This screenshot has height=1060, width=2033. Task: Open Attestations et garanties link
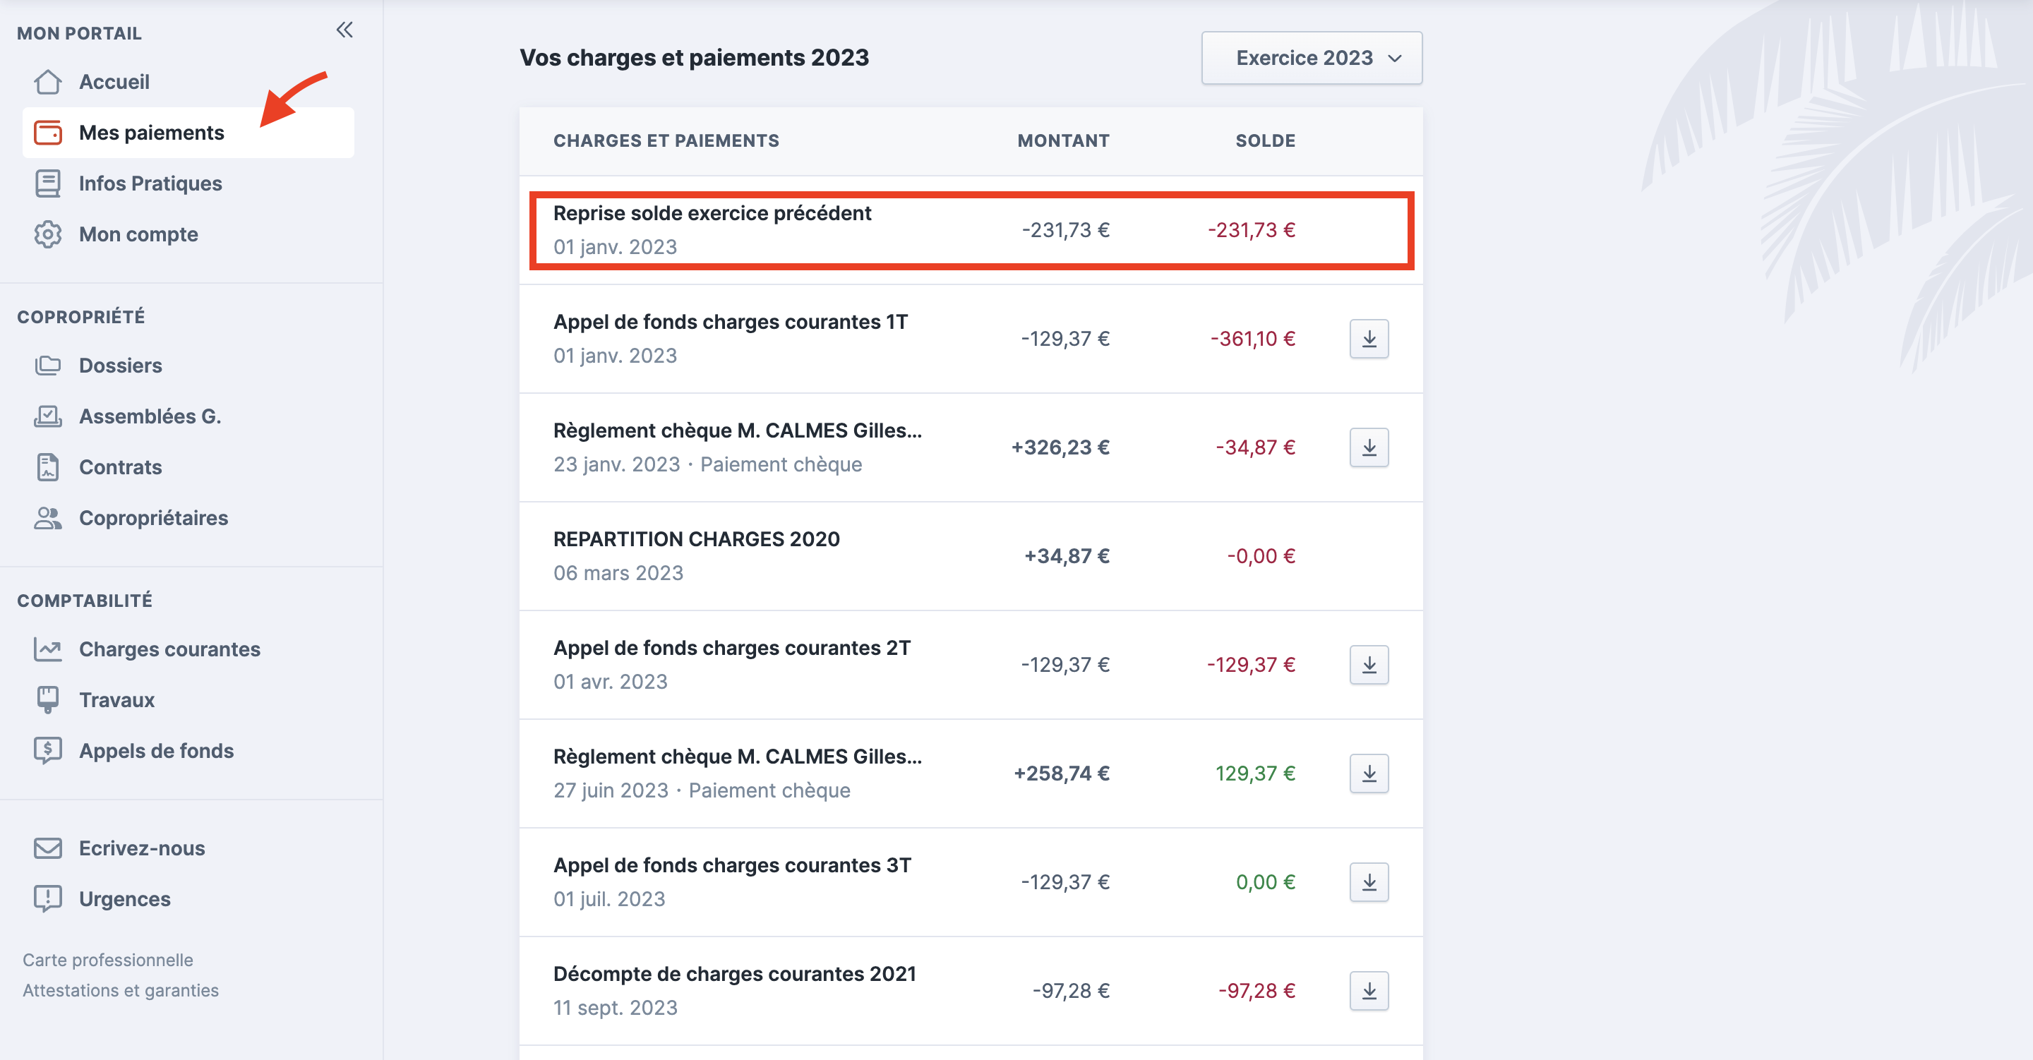tap(121, 989)
